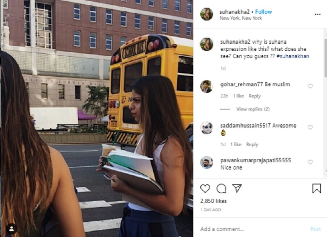Like the gohar_rehman77 comment

(x=310, y=86)
